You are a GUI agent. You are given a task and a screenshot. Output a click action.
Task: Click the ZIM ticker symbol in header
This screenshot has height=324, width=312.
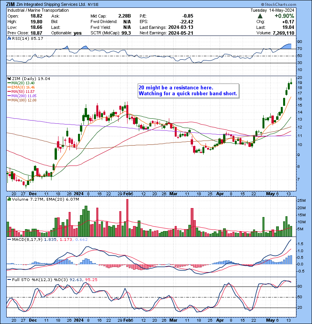click(x=10, y=4)
